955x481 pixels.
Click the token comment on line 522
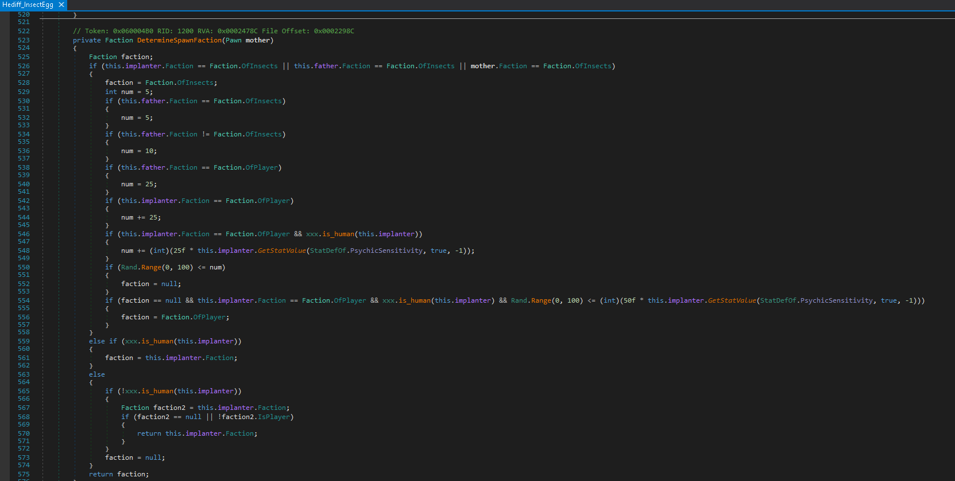[x=214, y=31]
